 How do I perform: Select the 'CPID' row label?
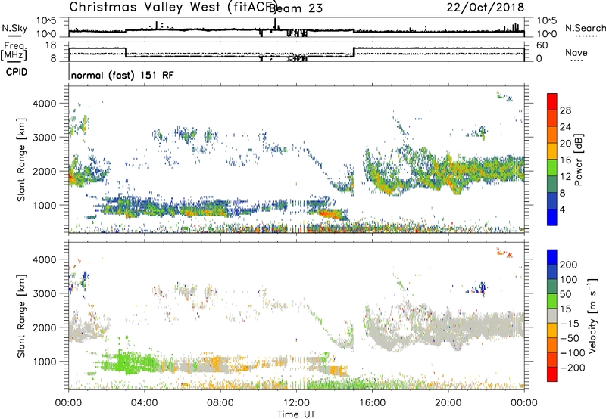pos(17,72)
